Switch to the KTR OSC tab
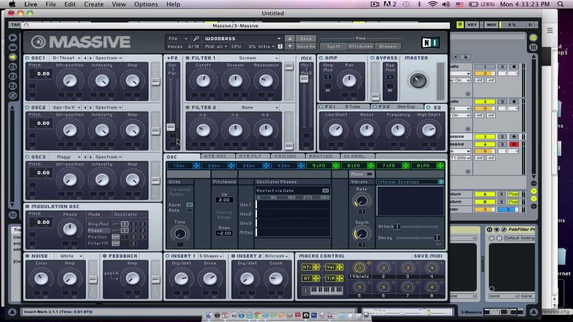The height and width of the screenshot is (322, 573). [215, 157]
